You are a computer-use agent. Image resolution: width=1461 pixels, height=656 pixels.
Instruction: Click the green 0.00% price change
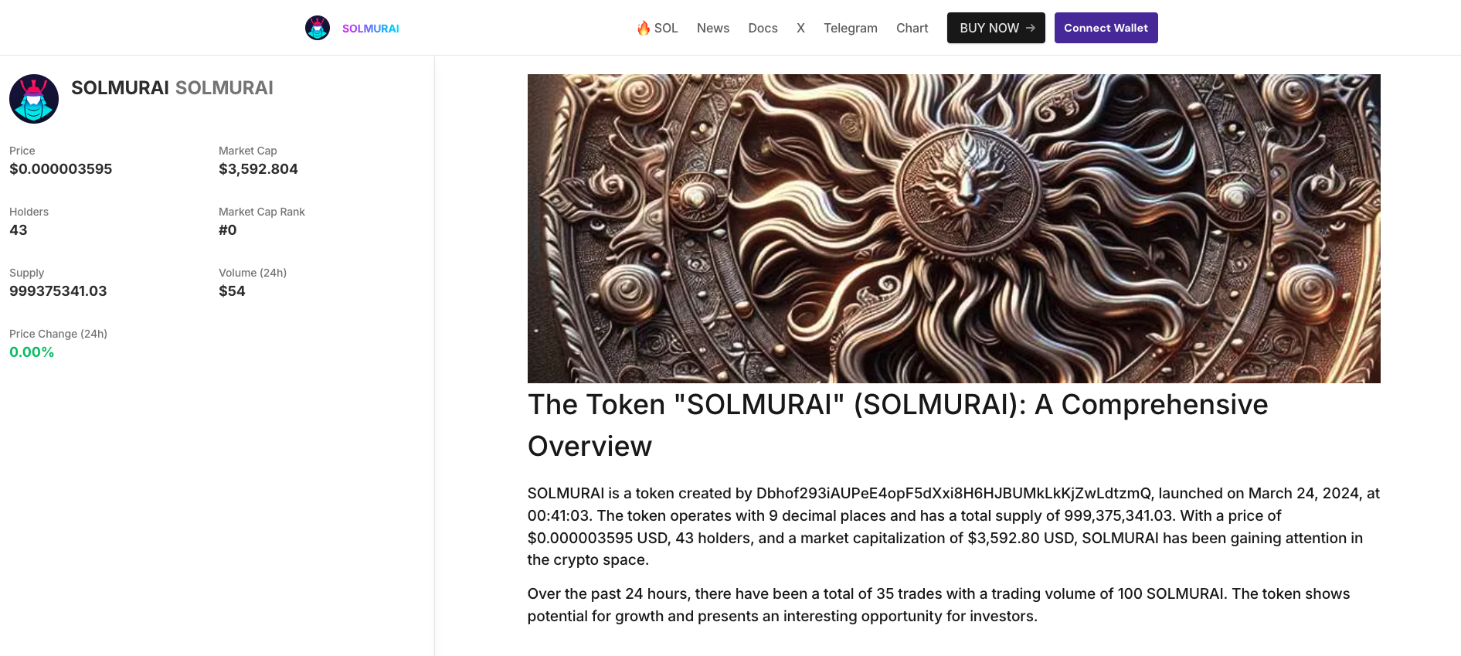pos(32,352)
